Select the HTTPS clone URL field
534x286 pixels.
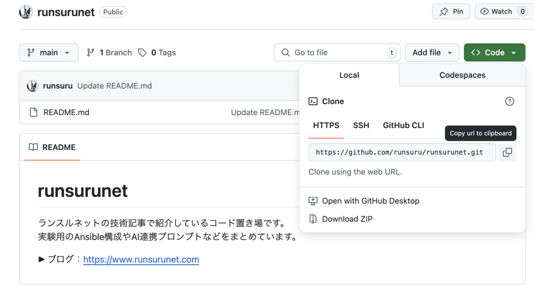point(402,152)
